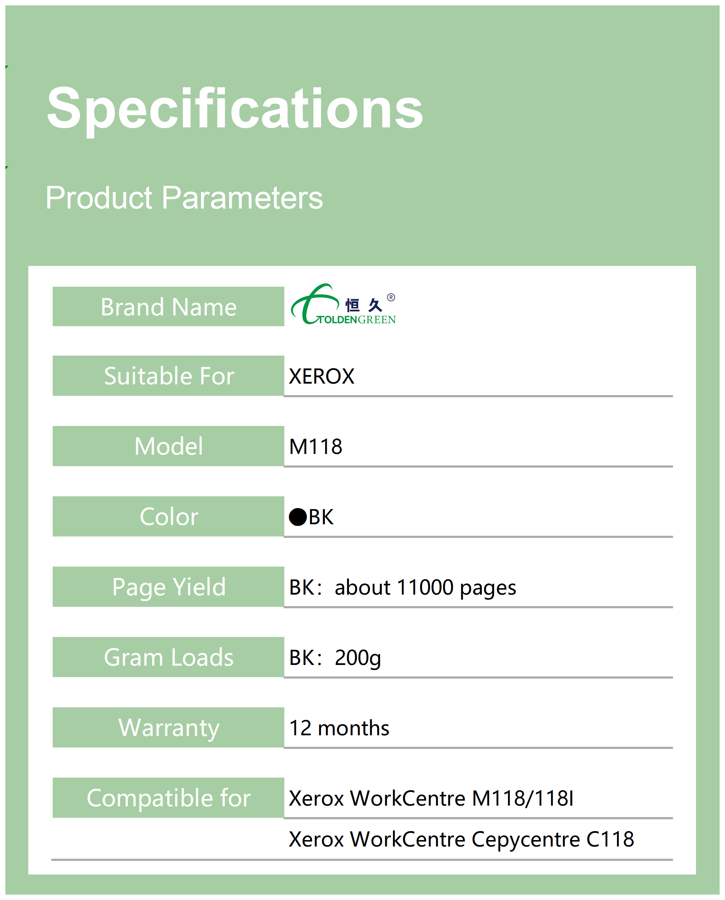The image size is (725, 900).
Task: Click the Warranty label cell
Action: click(168, 728)
